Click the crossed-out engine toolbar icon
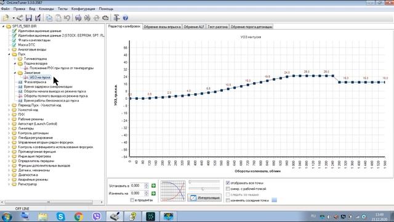 [x=87, y=18]
